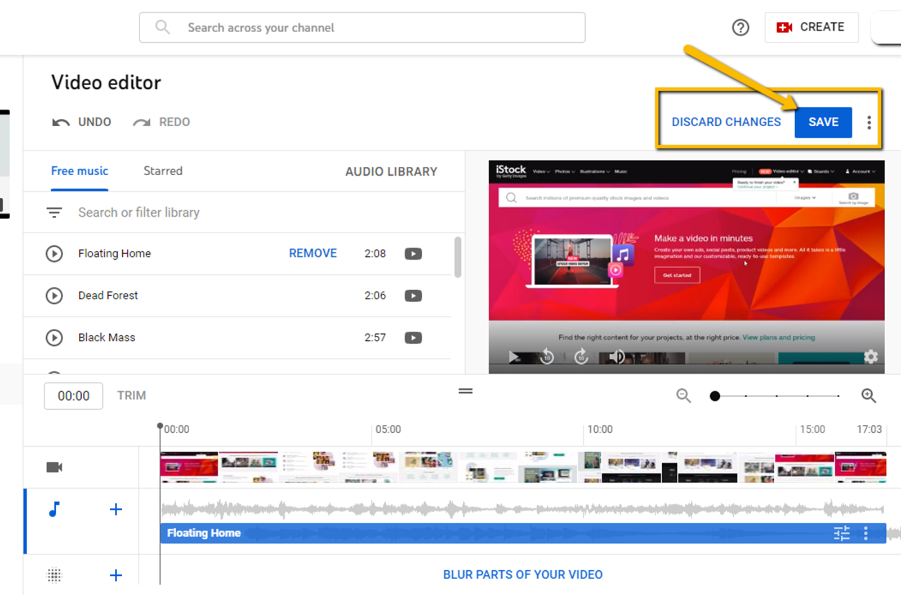The width and height of the screenshot is (901, 595).
Task: Zoom out the timeline magnifier
Action: (x=684, y=396)
